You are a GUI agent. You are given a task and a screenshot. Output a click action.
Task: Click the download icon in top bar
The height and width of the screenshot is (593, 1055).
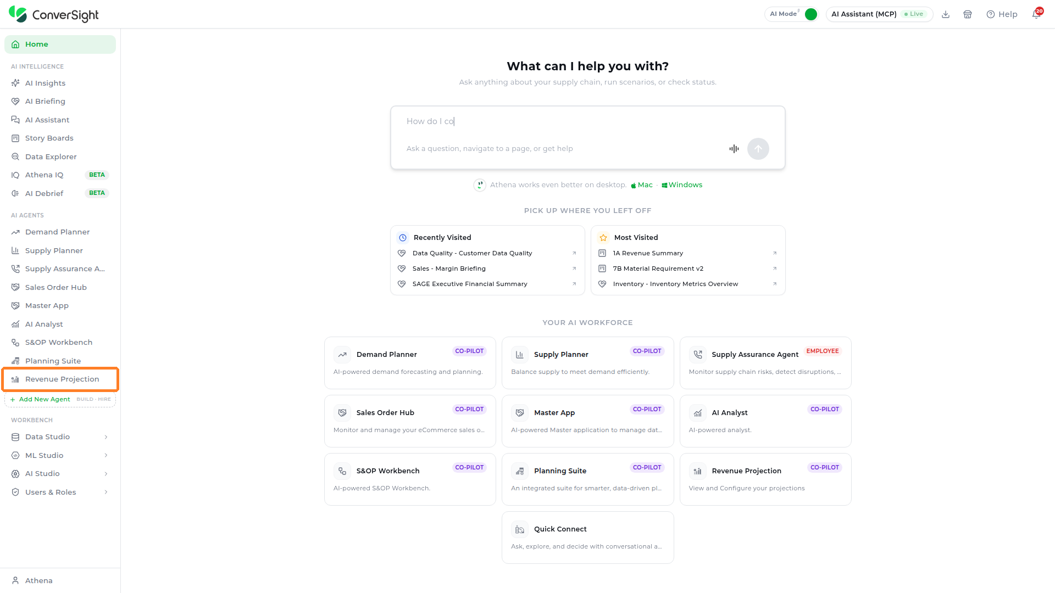[x=946, y=14]
